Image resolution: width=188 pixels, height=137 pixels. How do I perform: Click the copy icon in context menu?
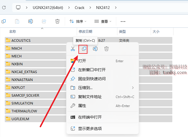(84, 49)
